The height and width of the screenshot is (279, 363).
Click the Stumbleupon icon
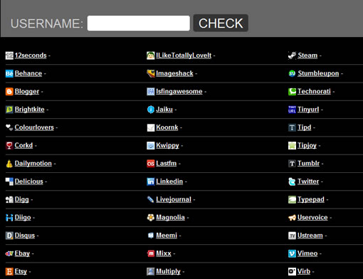click(292, 73)
